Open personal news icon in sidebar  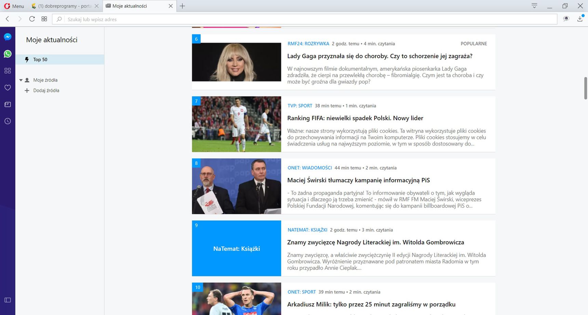pyautogui.click(x=8, y=104)
